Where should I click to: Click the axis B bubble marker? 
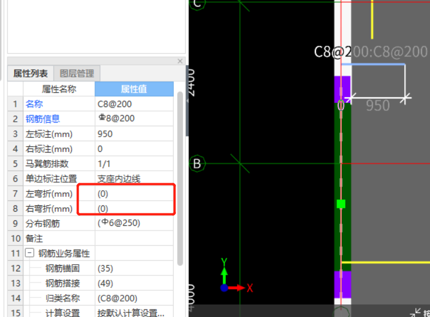click(197, 163)
